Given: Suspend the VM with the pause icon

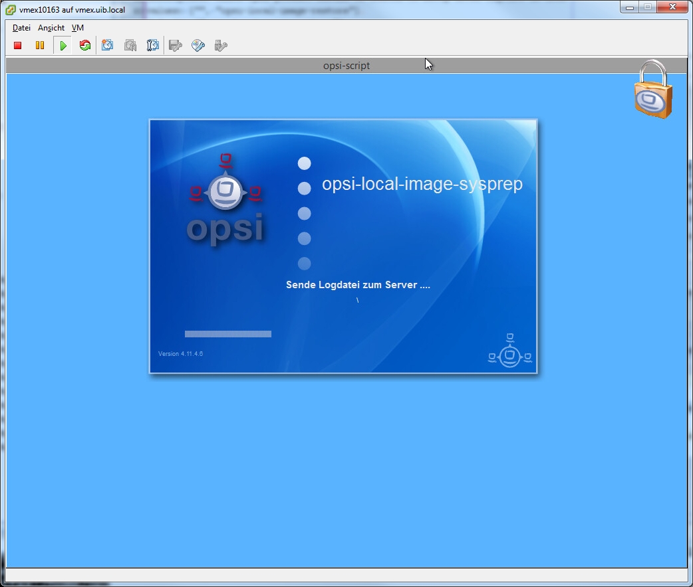Looking at the screenshot, I should tap(40, 45).
